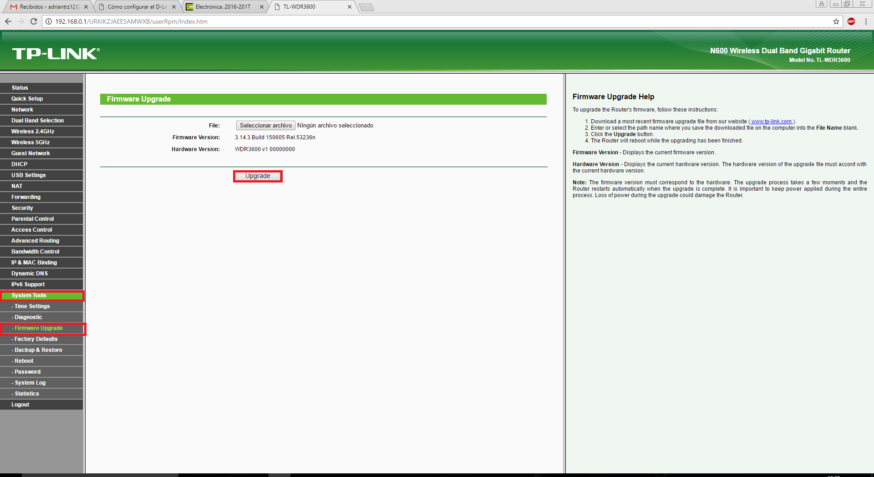
Task: Open Parental Control settings
Action: coord(41,219)
